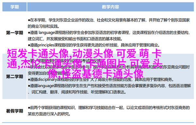The image size is (196, 125).
Task: Select the 第一学期 row label
Action: pyautogui.click(x=14, y=33)
